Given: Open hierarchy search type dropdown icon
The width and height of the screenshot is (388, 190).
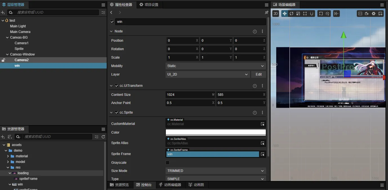Looking at the screenshot, I should [10, 12].
